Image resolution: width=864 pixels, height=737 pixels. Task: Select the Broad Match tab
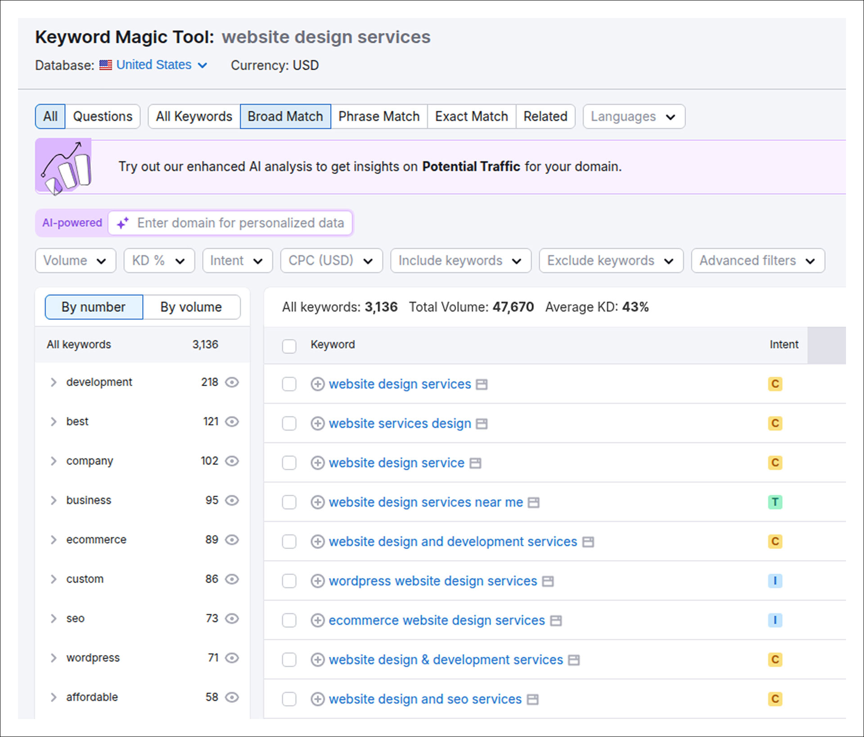click(285, 117)
